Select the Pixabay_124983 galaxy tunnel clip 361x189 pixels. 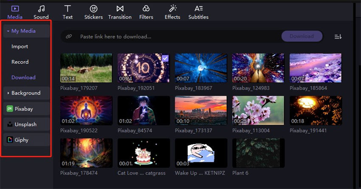pyautogui.click(x=258, y=68)
